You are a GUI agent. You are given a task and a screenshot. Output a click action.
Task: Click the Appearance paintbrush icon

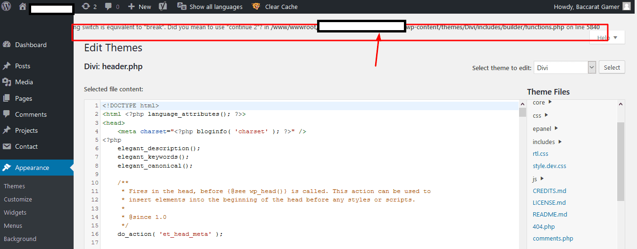7,168
